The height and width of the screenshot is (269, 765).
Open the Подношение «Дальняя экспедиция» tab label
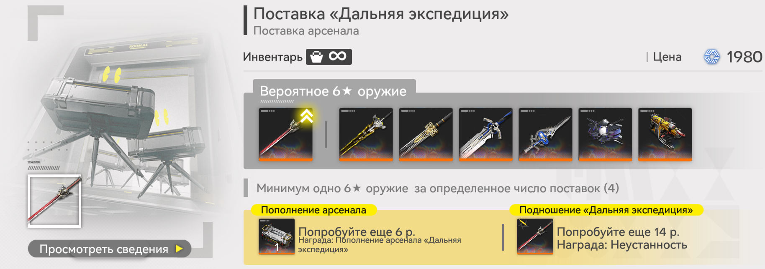pos(606,210)
